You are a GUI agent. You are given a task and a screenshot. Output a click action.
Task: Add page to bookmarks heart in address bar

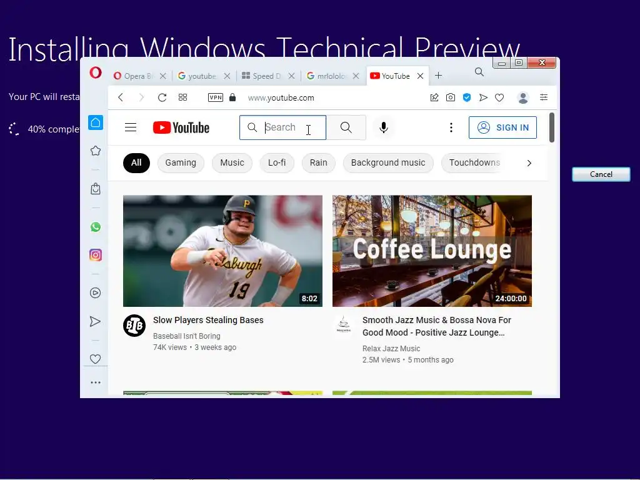click(499, 97)
